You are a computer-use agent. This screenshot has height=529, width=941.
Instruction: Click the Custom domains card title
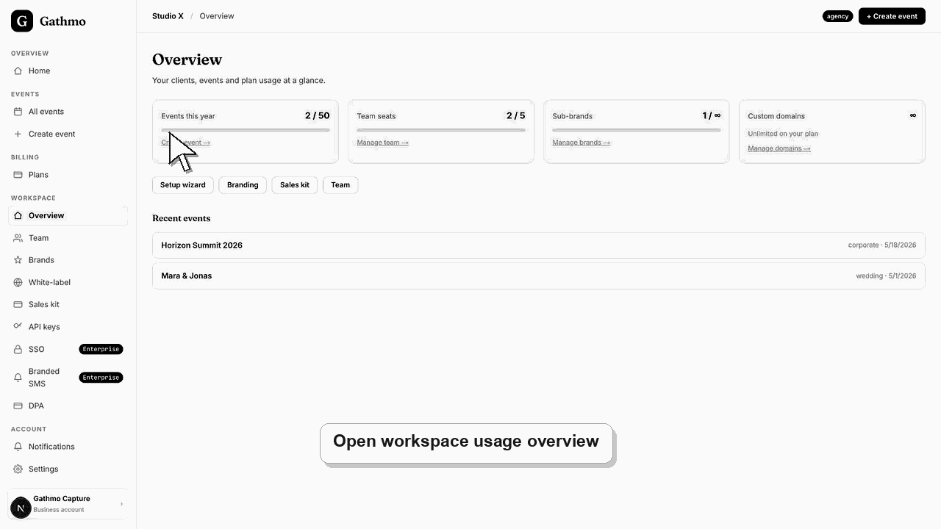click(776, 116)
